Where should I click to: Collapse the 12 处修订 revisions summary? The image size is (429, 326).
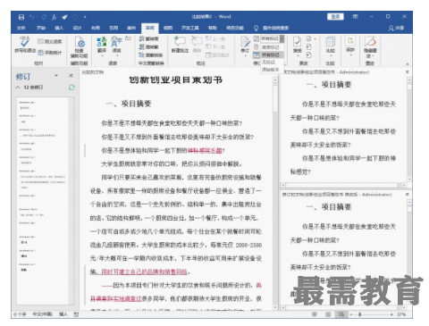tap(18, 88)
